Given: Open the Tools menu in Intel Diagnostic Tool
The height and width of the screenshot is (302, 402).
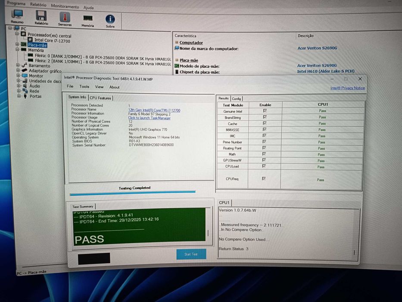Looking at the screenshot, I should [x=84, y=87].
